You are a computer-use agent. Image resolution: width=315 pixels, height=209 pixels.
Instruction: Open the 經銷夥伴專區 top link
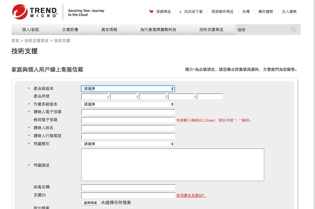[222, 12]
